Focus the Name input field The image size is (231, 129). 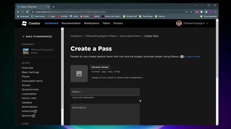tap(105, 92)
